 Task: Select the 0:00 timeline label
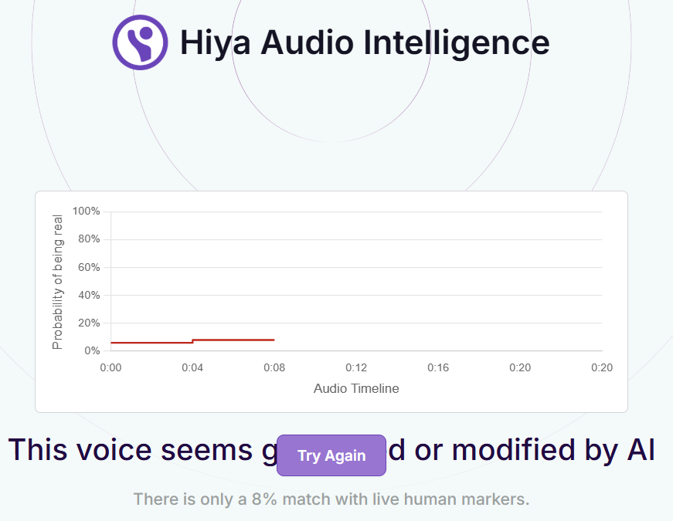[110, 367]
